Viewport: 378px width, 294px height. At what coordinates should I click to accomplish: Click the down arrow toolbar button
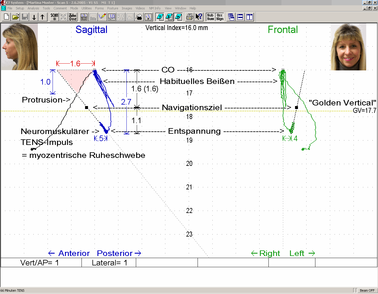[34, 17]
